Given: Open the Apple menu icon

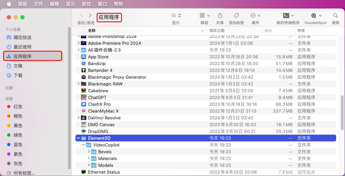Looking at the screenshot, I should pos(9,4).
